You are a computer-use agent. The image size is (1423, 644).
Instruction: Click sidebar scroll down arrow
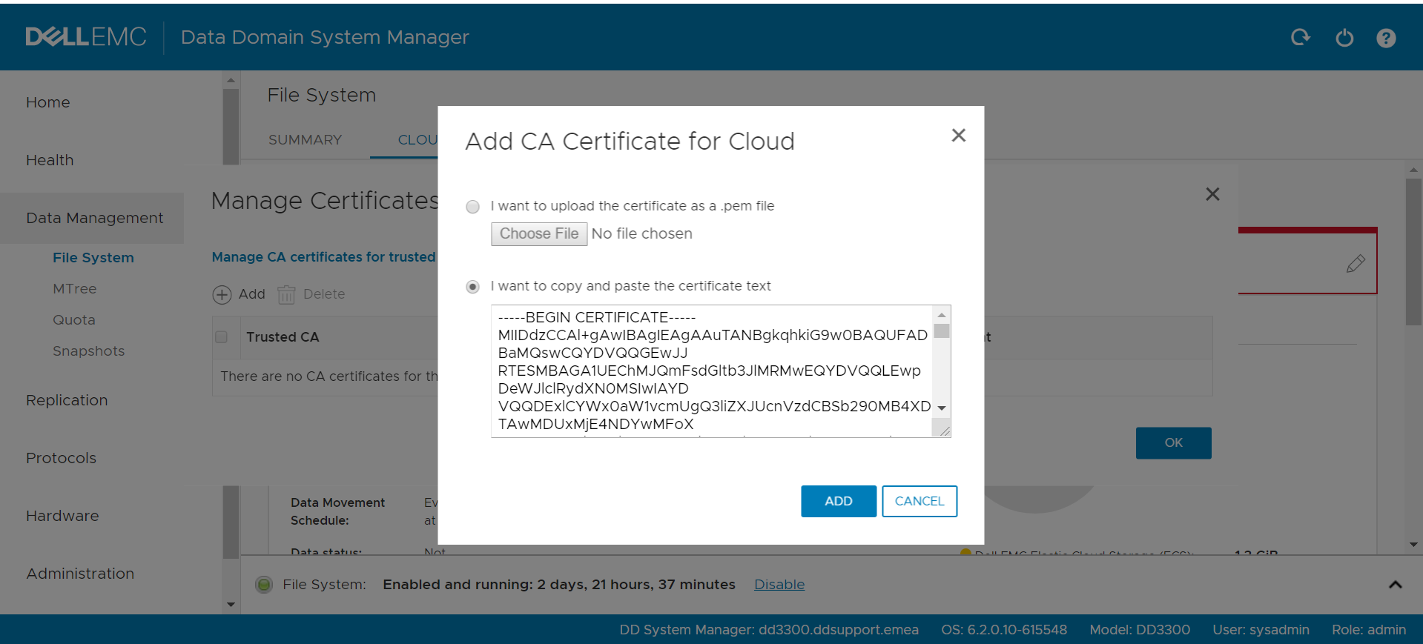(231, 605)
